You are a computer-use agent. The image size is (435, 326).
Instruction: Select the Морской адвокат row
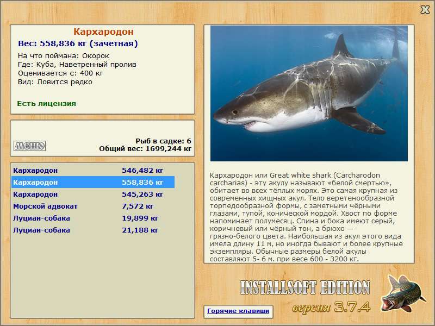click(x=93, y=206)
